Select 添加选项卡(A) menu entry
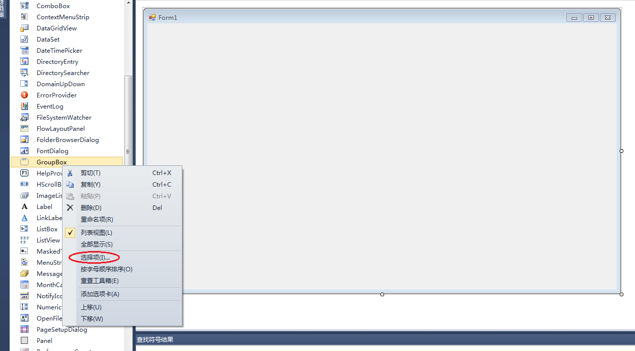The width and height of the screenshot is (635, 351). point(122,294)
